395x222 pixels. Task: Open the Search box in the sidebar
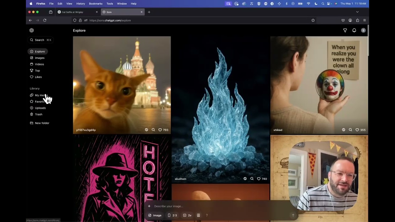40,40
